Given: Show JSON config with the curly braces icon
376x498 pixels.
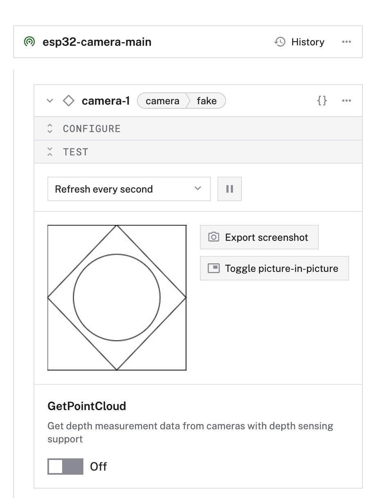Looking at the screenshot, I should (322, 101).
